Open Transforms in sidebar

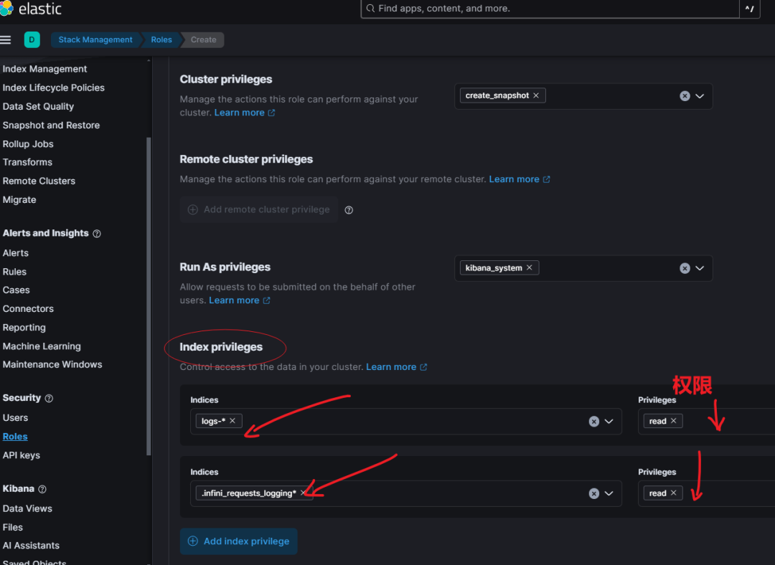tap(27, 163)
